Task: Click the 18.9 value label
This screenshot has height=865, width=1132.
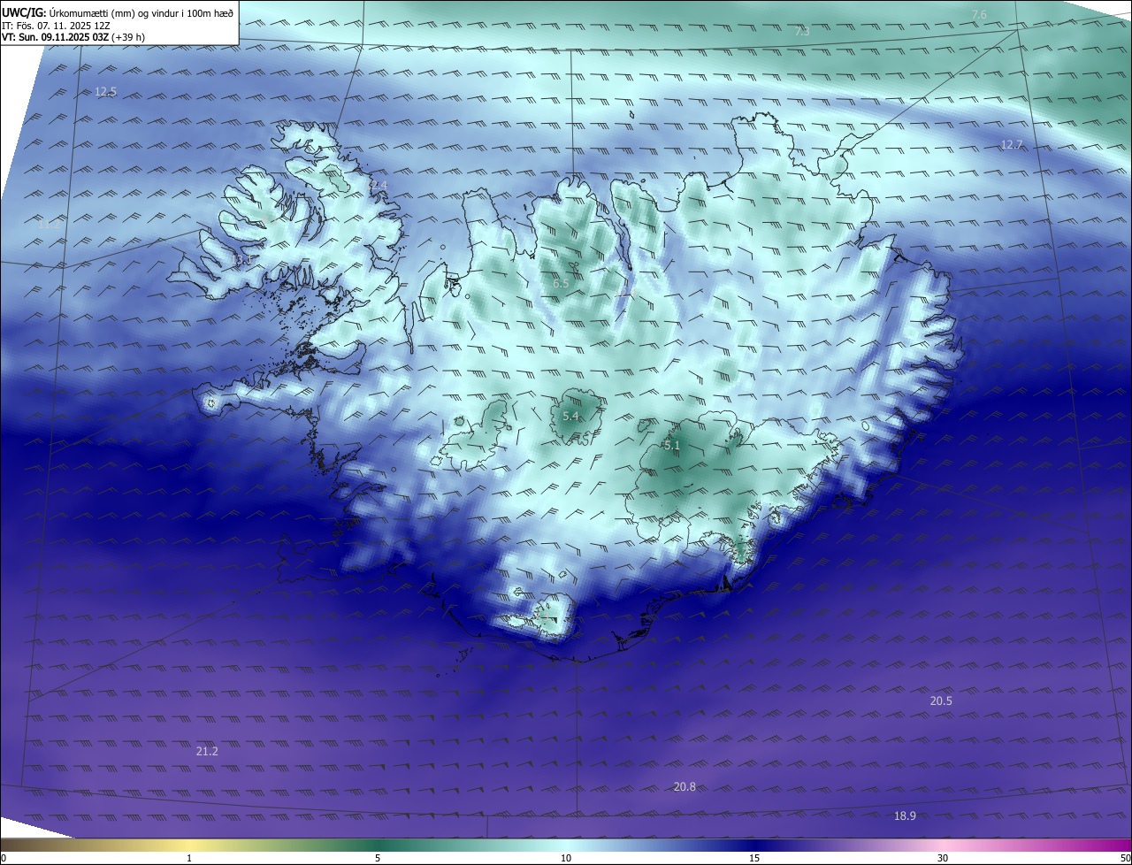Action: tap(905, 815)
